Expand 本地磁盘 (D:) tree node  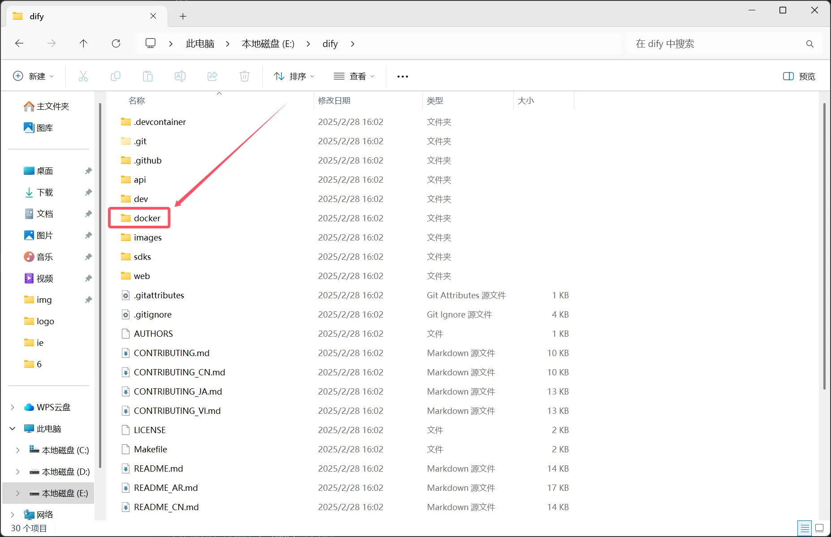click(x=18, y=472)
